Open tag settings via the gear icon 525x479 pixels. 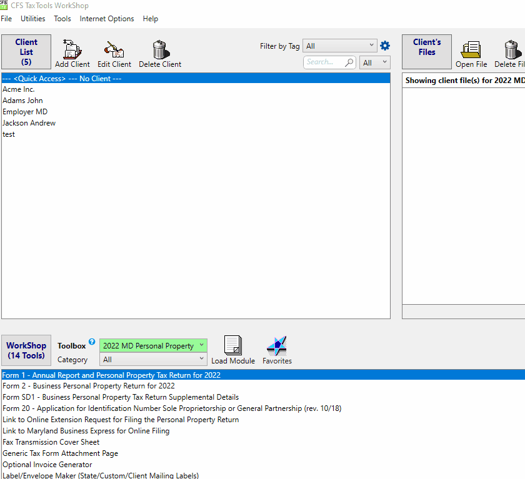pos(385,46)
